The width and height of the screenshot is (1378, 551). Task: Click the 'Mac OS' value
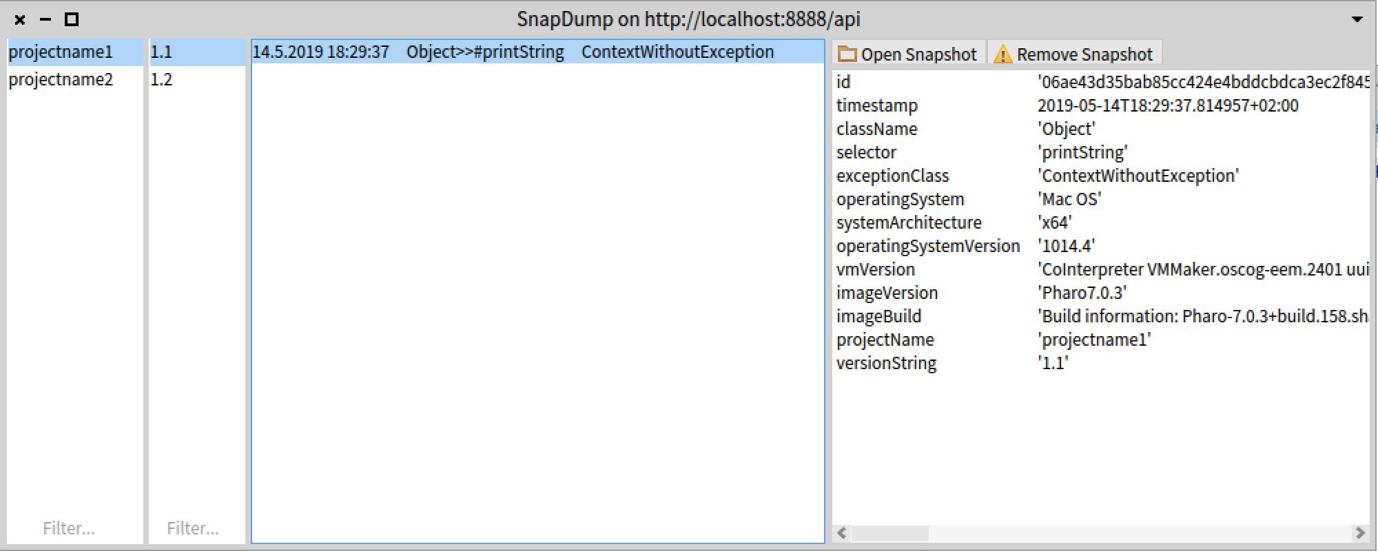(x=1069, y=199)
